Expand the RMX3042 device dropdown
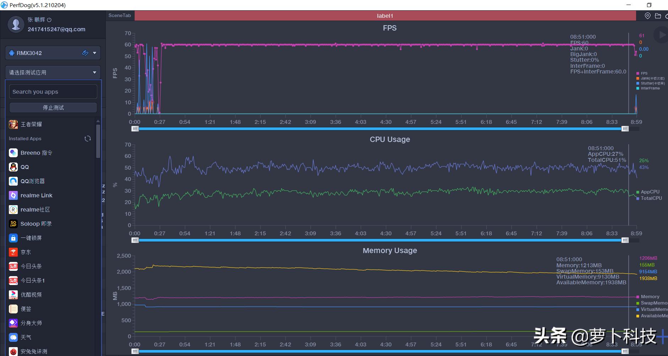 pos(94,53)
